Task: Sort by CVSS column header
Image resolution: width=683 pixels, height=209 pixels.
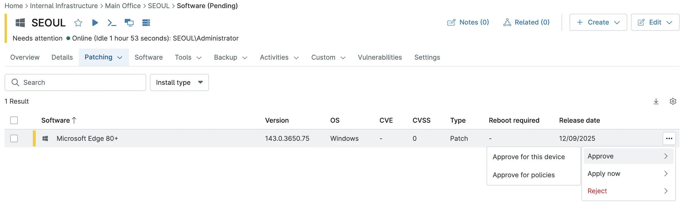Action: [x=421, y=120]
